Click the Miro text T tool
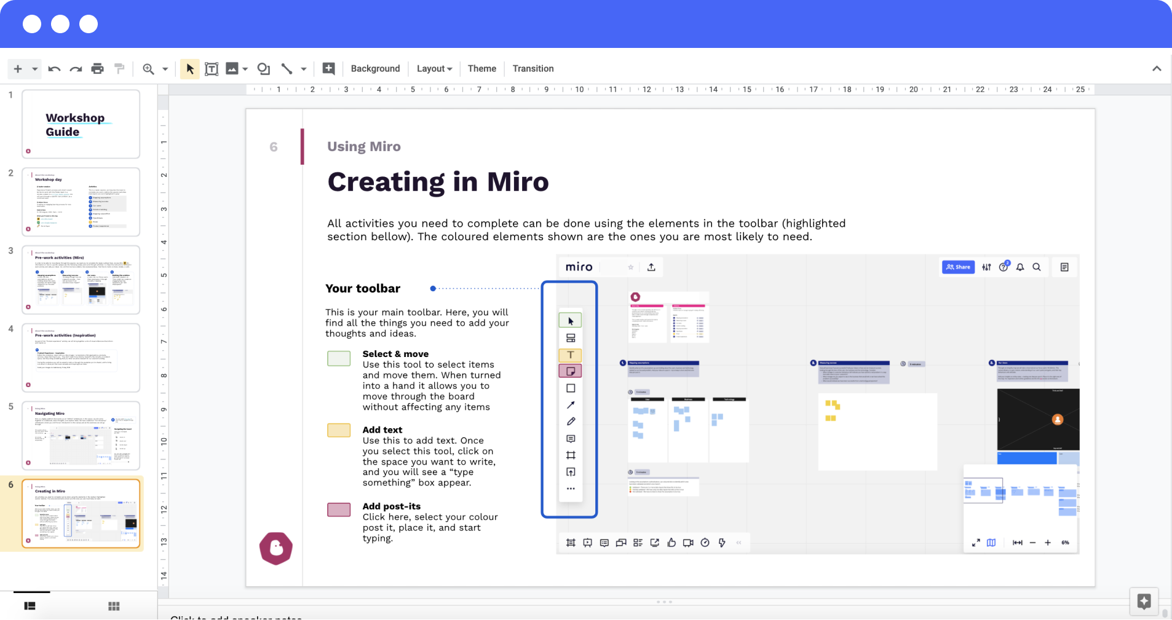Viewport: 1172px width, 620px height. tap(571, 355)
